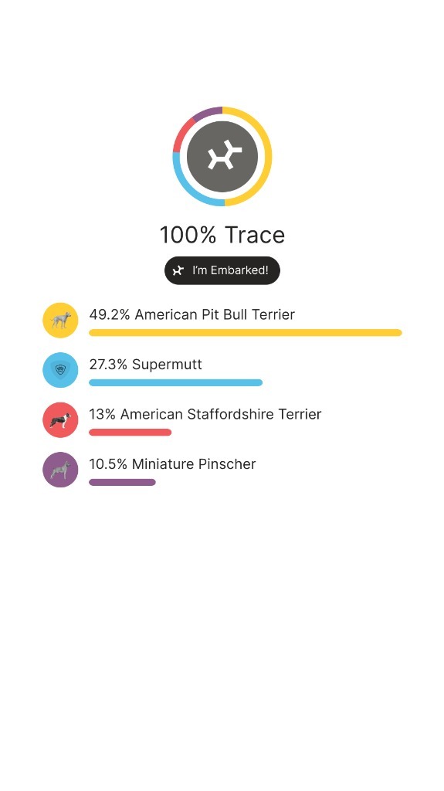The height and width of the screenshot is (791, 444).
Task: Click the blue Supermutt percentage bar
Action: [175, 382]
